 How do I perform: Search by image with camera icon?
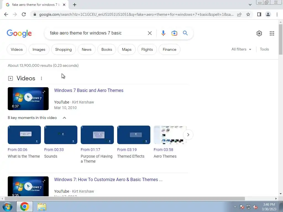point(174,33)
